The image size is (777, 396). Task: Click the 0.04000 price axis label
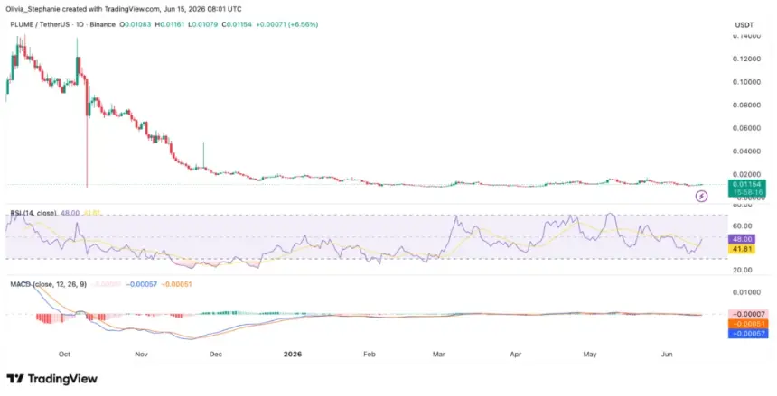coord(746,152)
